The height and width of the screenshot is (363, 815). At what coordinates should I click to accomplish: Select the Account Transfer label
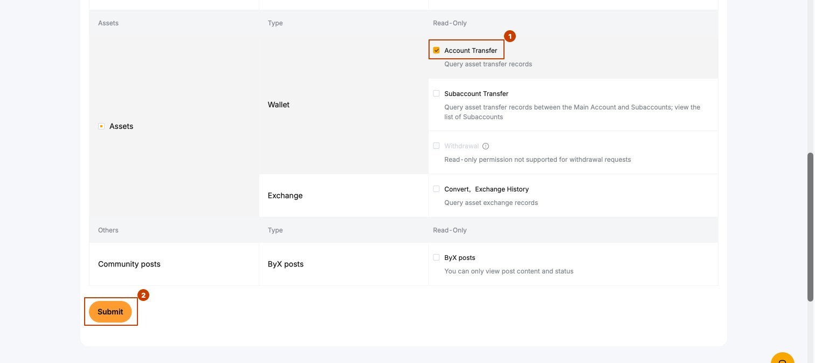pyautogui.click(x=471, y=51)
